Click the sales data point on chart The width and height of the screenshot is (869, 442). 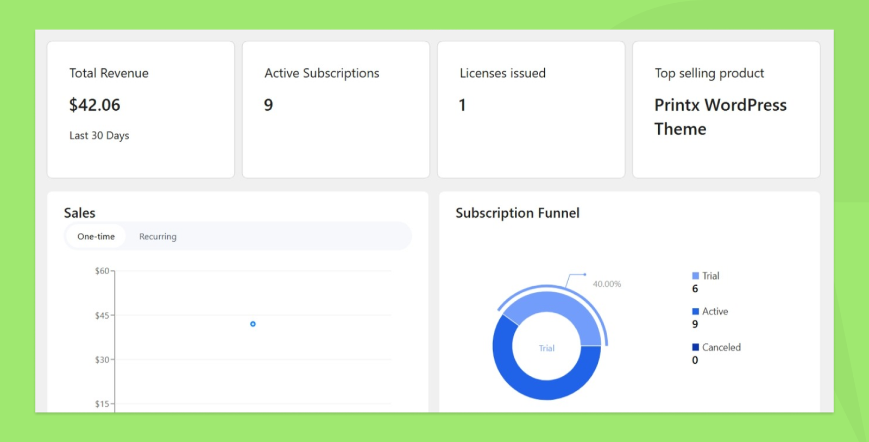pyautogui.click(x=253, y=324)
